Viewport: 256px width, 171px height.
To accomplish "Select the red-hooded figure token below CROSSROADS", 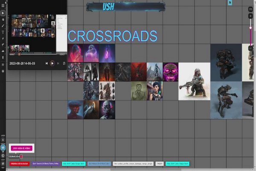I will (75, 53).
